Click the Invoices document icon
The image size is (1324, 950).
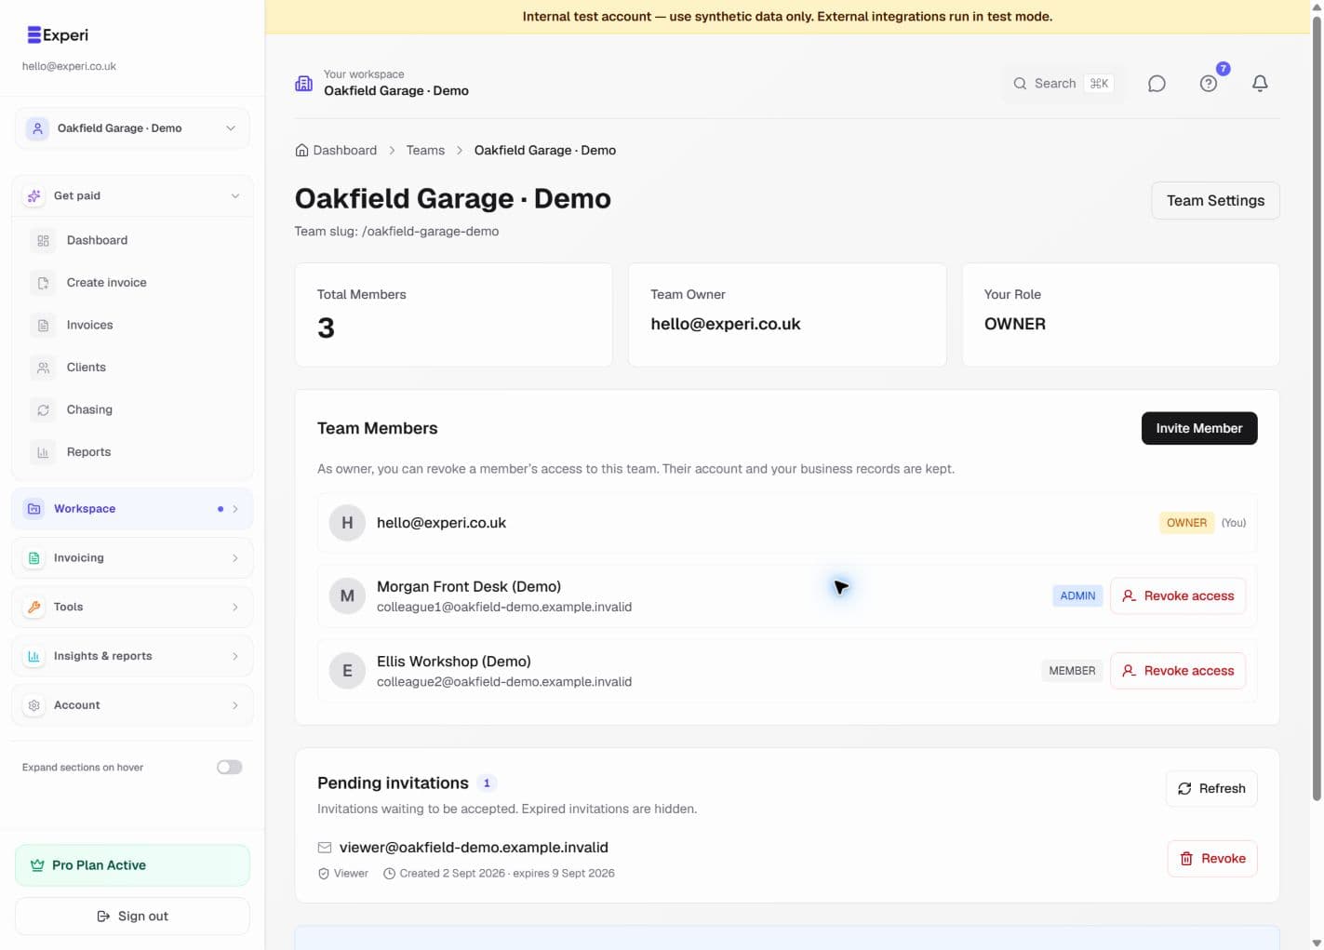click(x=43, y=326)
